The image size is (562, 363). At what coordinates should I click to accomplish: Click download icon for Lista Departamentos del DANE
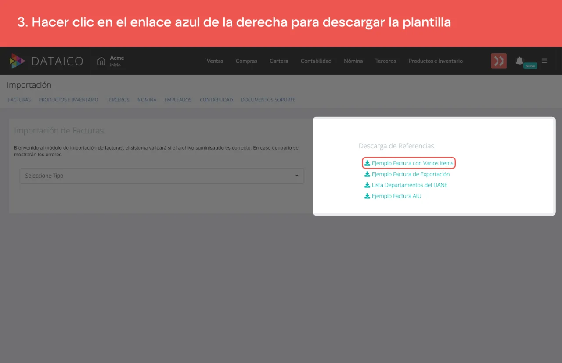(x=367, y=185)
